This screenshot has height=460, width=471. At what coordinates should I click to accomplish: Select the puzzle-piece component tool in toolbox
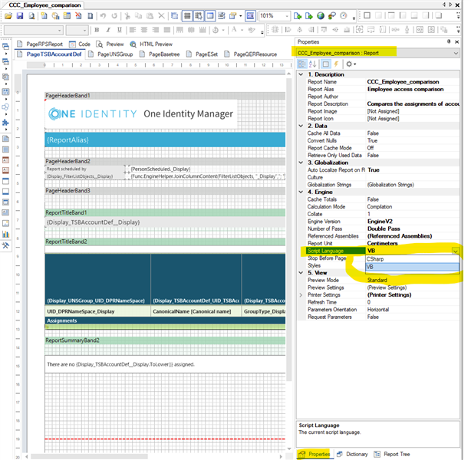5,122
